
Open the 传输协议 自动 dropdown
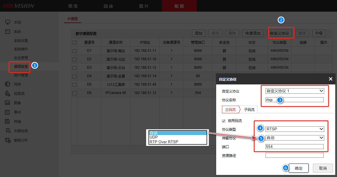294,138
